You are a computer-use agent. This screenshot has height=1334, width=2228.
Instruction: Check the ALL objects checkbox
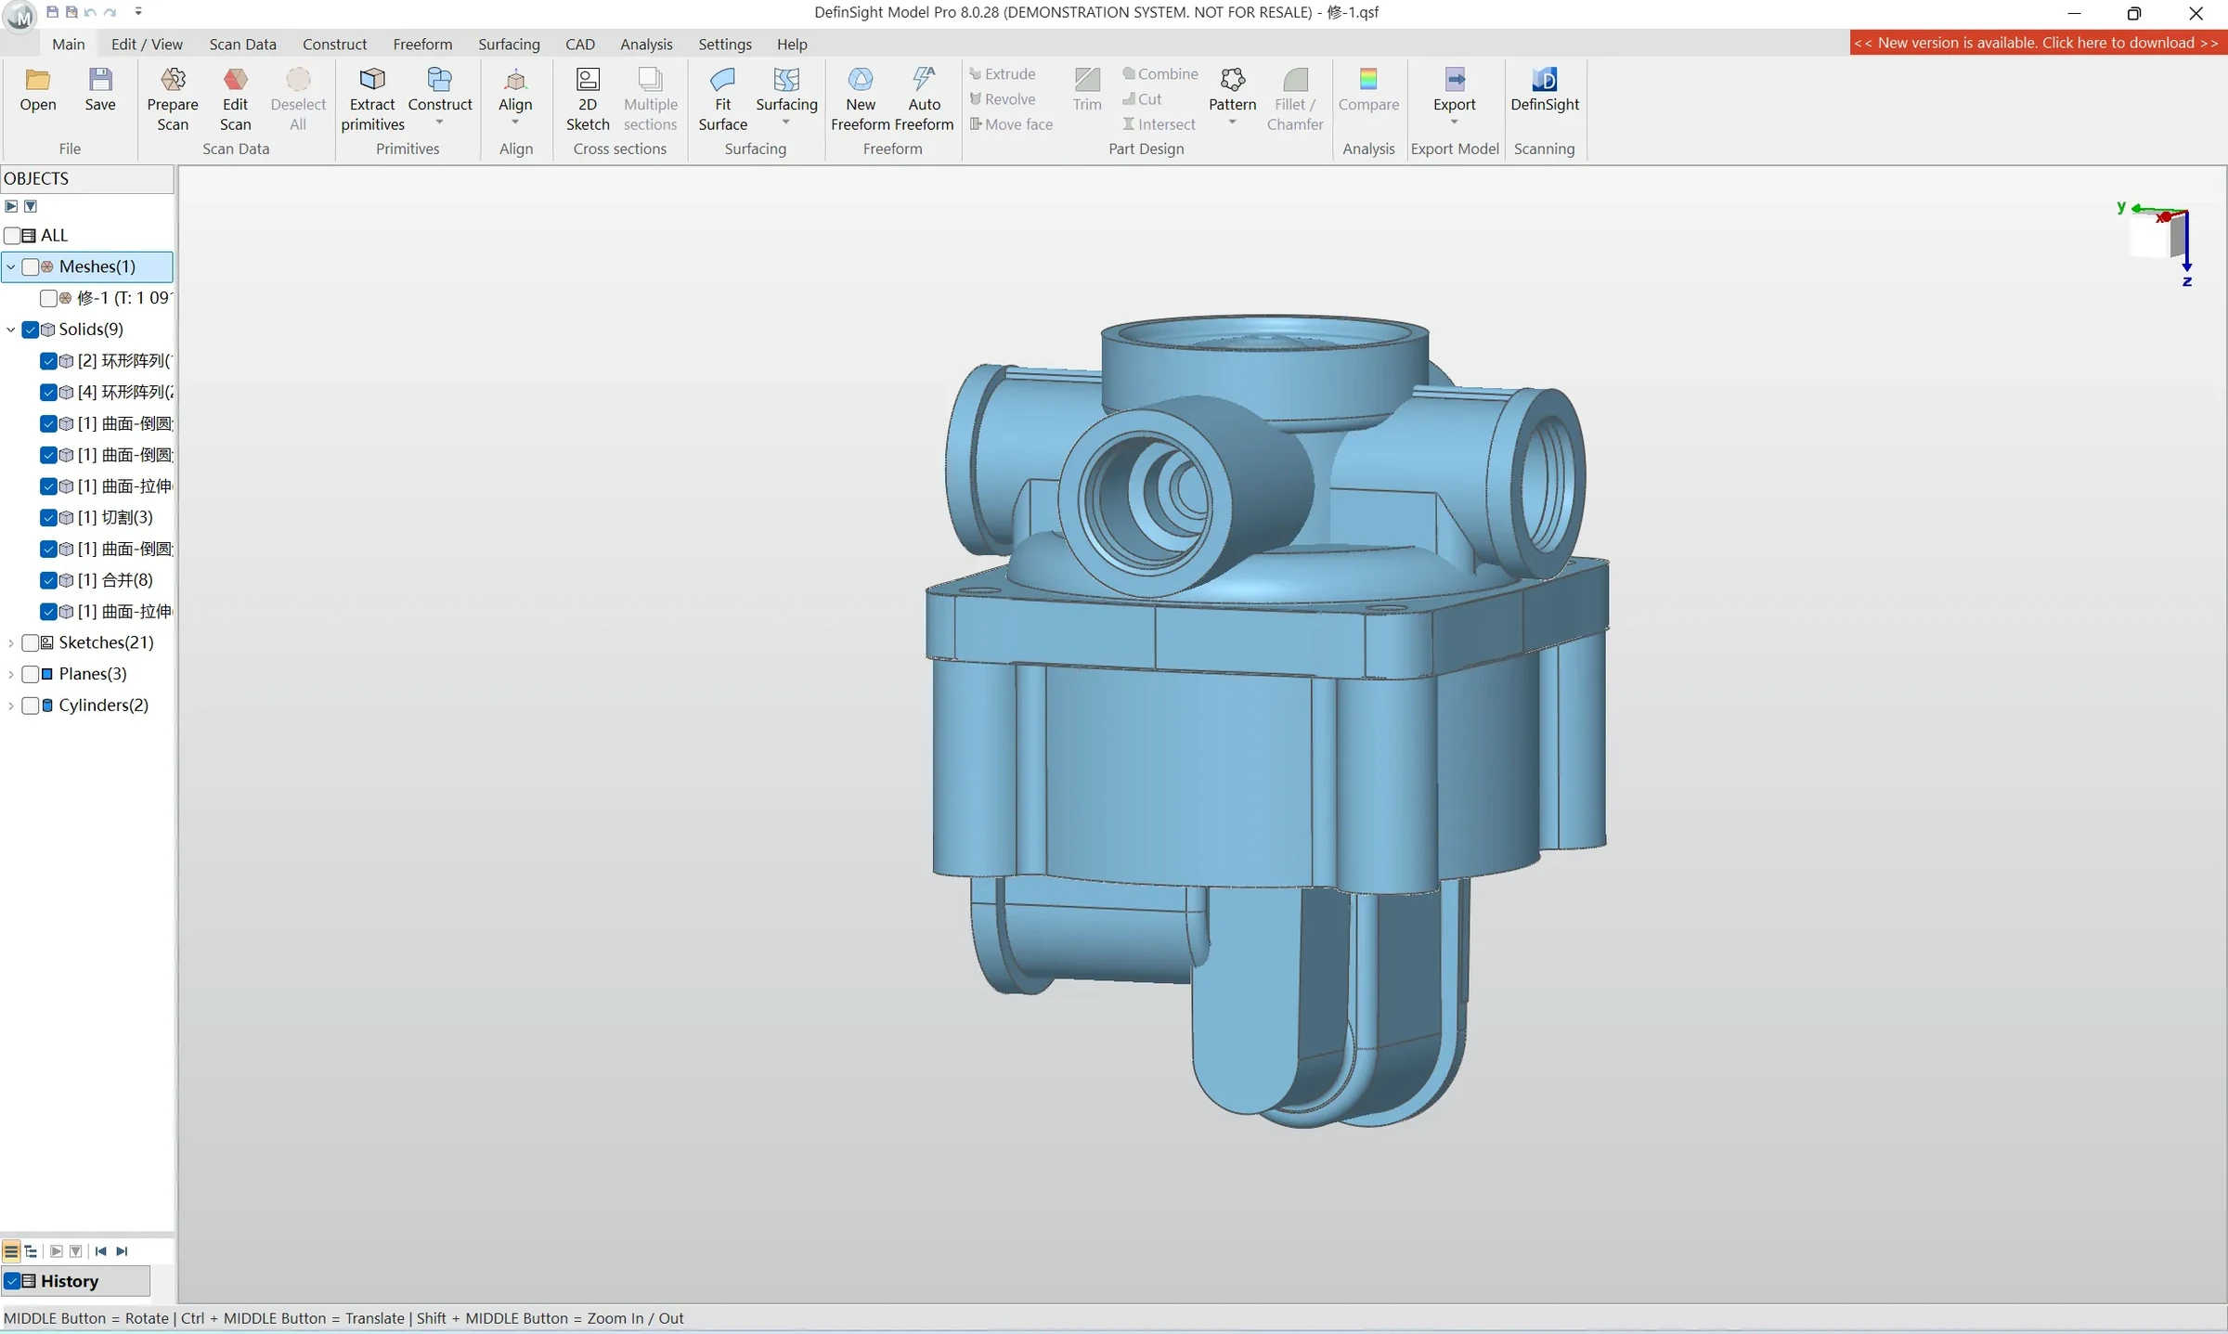[x=12, y=236]
